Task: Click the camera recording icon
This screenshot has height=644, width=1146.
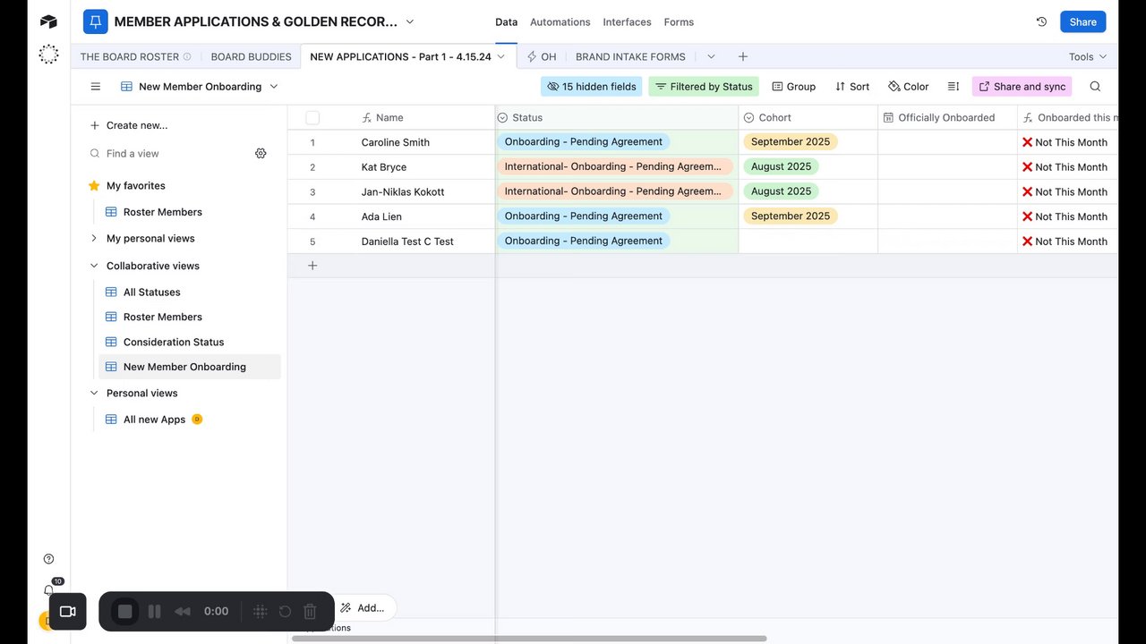Action: pos(67,612)
